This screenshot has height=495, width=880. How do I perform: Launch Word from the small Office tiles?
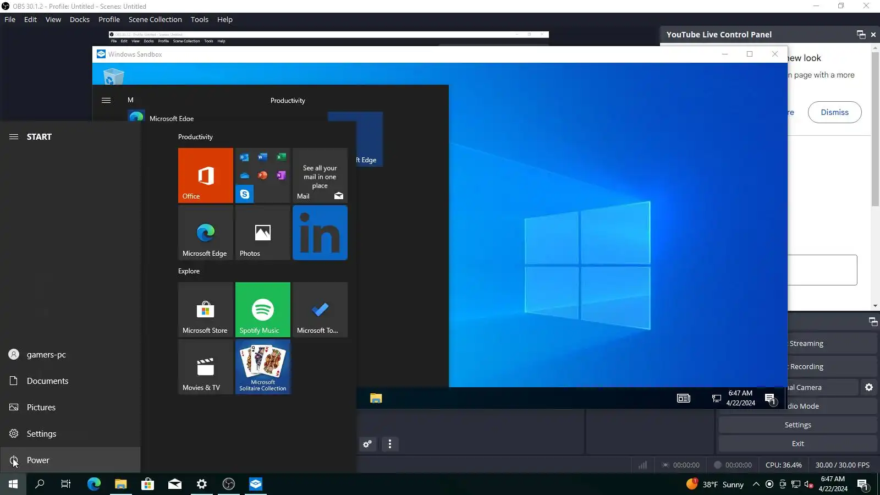click(263, 157)
